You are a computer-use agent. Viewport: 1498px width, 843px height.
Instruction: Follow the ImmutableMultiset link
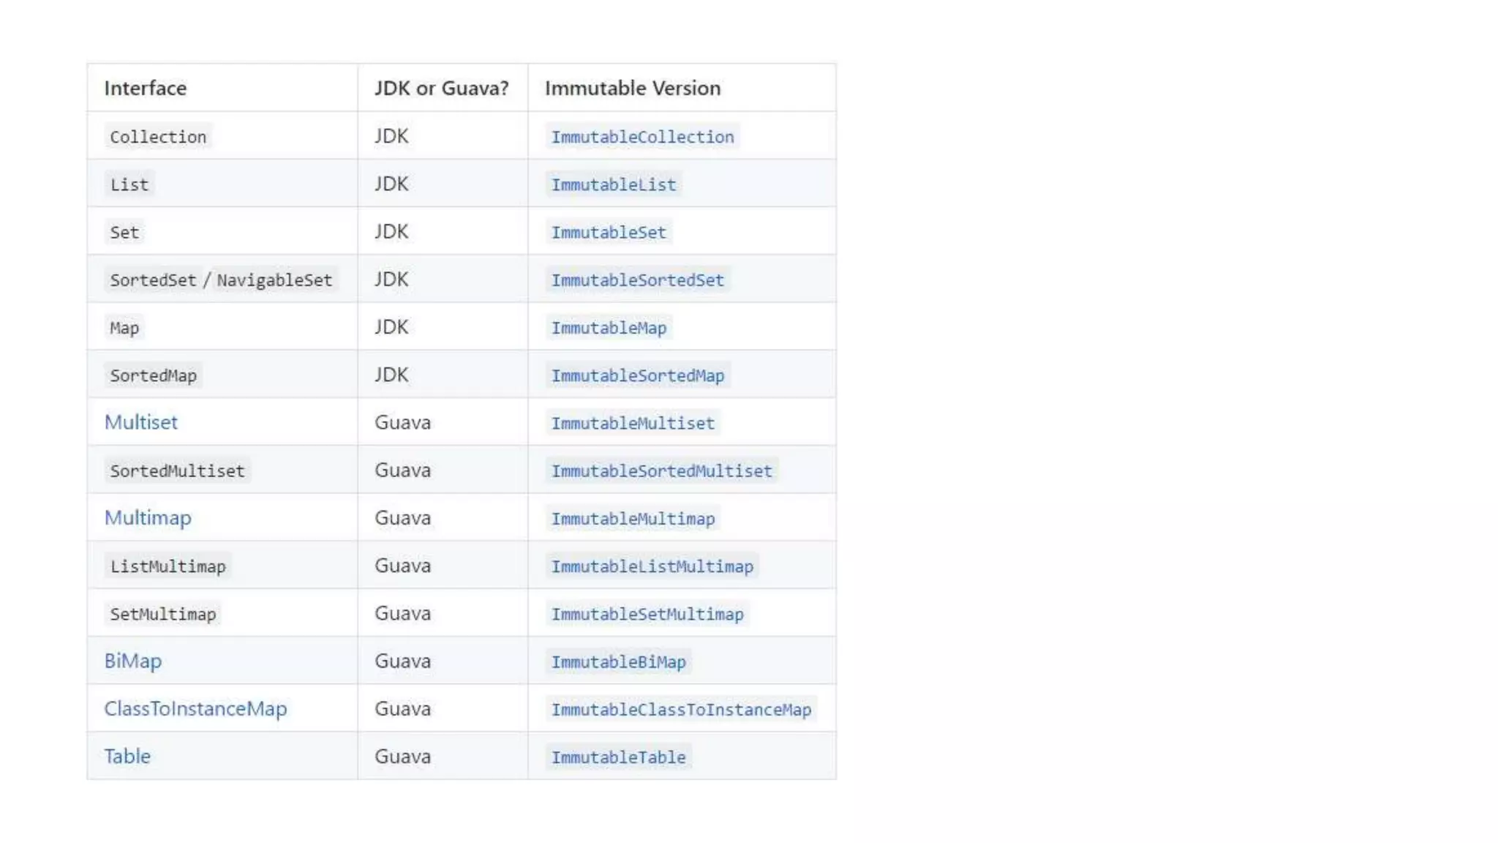point(633,423)
